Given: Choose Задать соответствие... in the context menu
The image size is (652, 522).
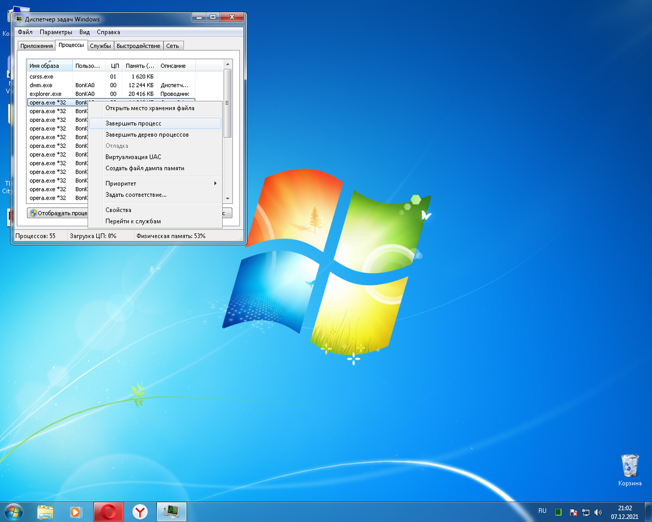Looking at the screenshot, I should pos(155,195).
